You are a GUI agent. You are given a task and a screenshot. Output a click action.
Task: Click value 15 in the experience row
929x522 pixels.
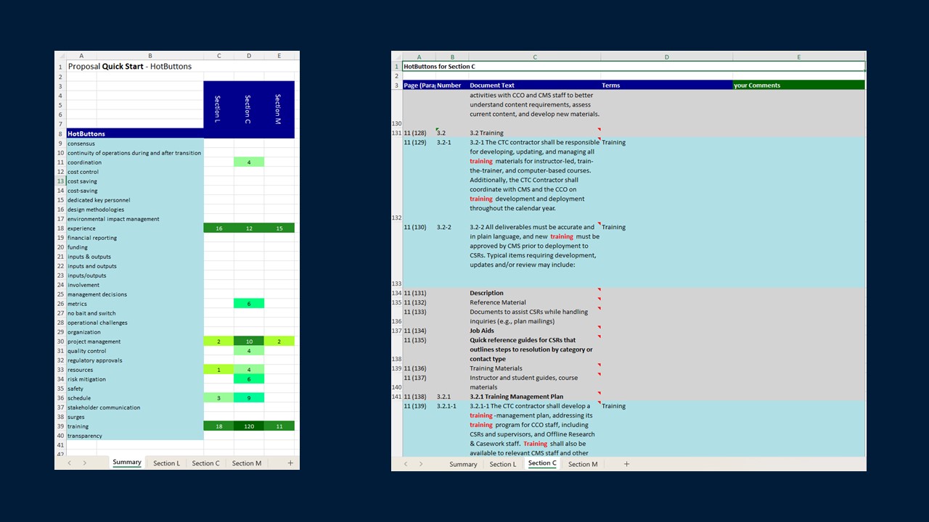[279, 228]
